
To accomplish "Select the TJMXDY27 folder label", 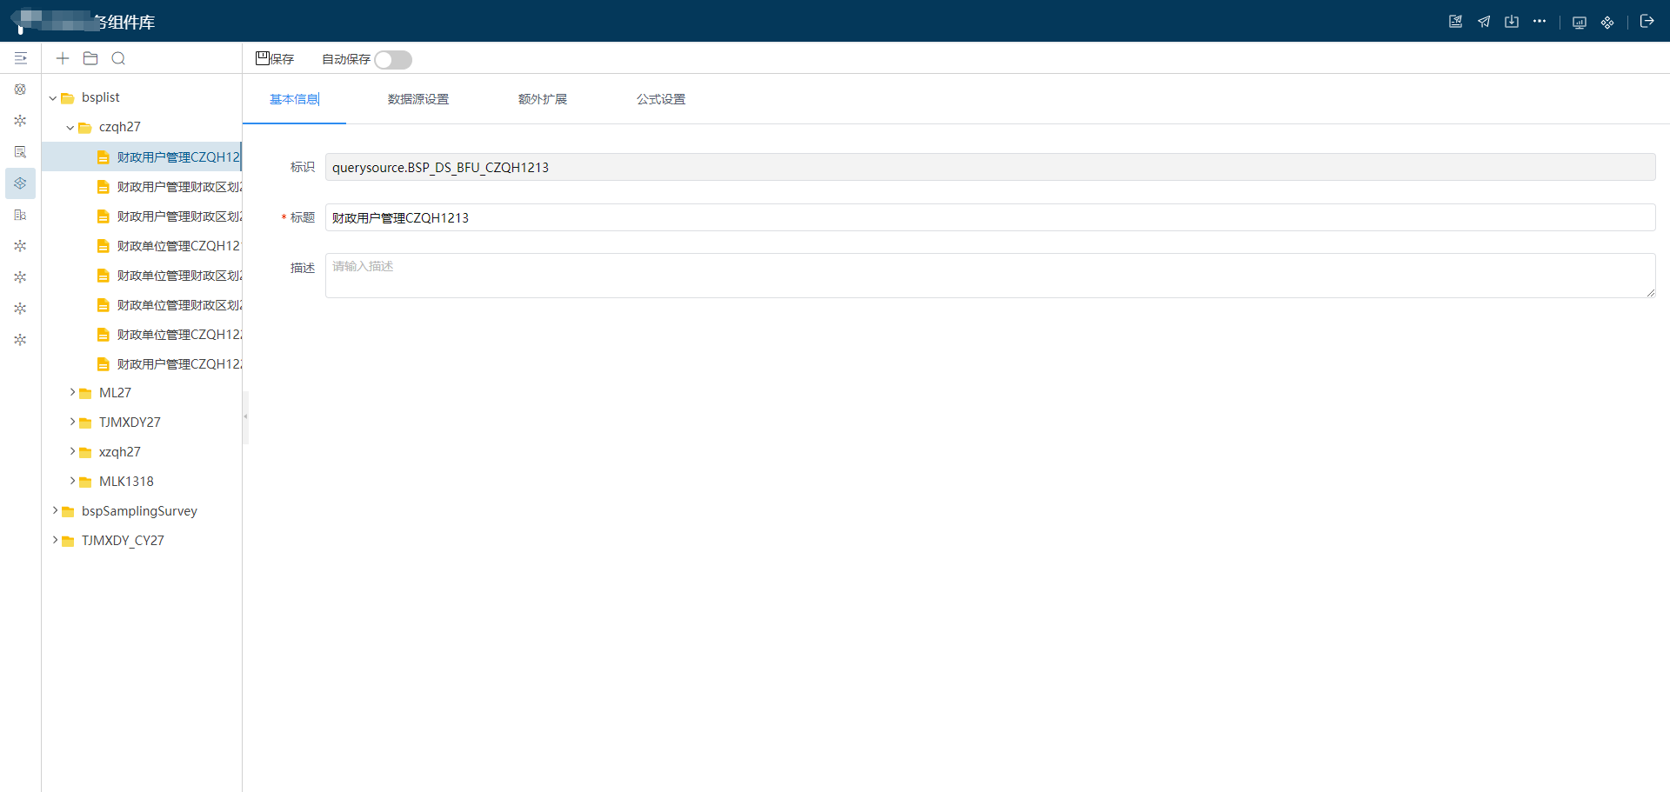I will coord(130,423).
